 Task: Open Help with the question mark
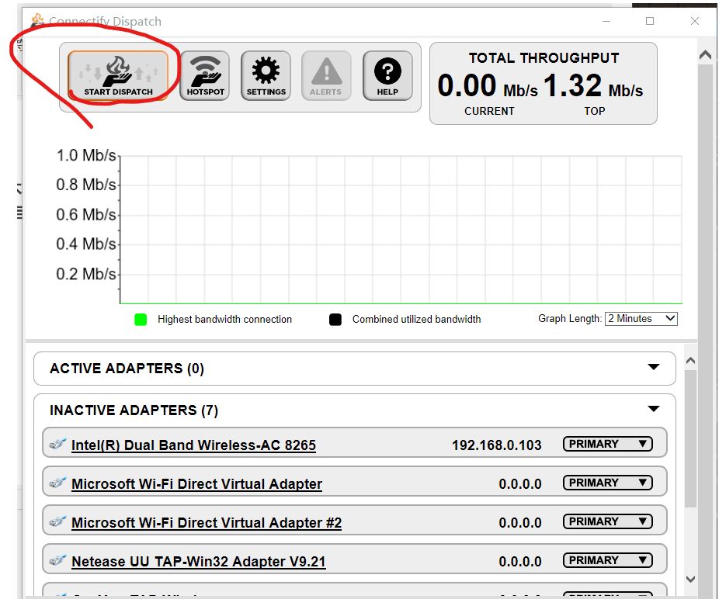(387, 75)
